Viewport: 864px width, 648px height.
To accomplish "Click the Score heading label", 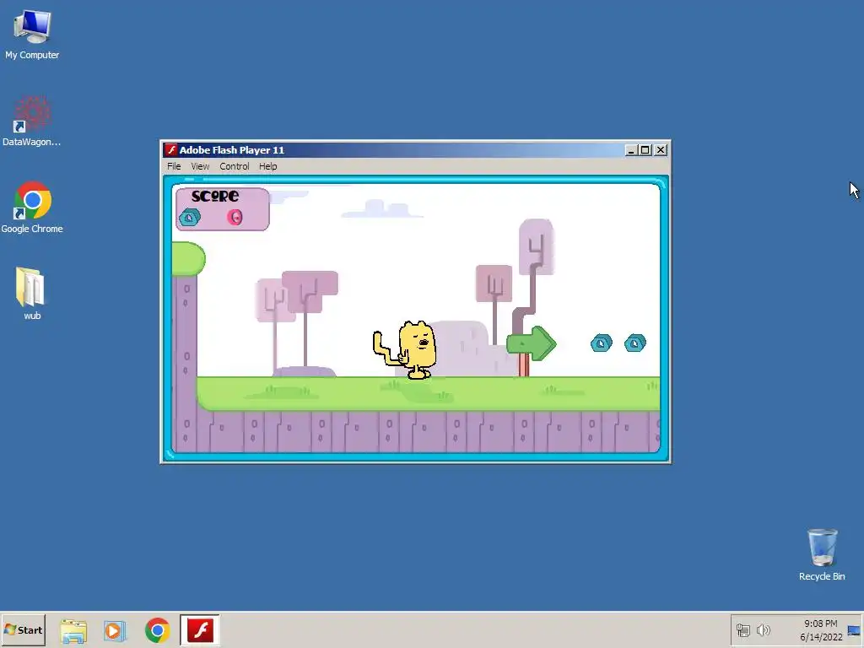I will click(215, 196).
